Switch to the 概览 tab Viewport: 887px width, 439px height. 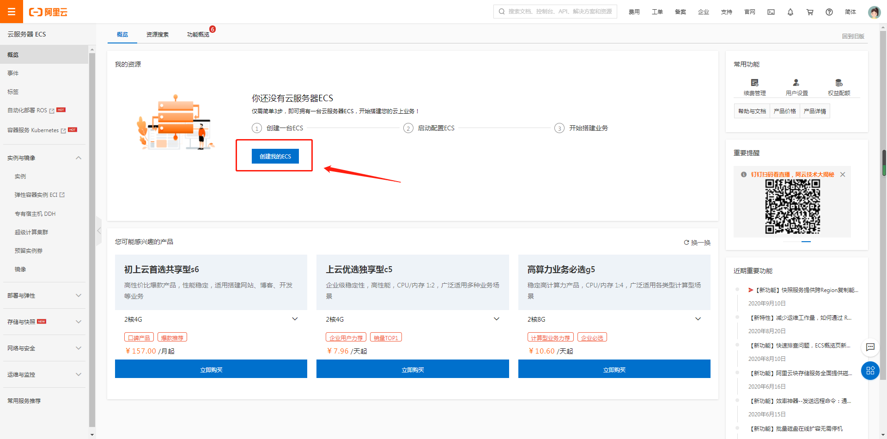(x=122, y=35)
